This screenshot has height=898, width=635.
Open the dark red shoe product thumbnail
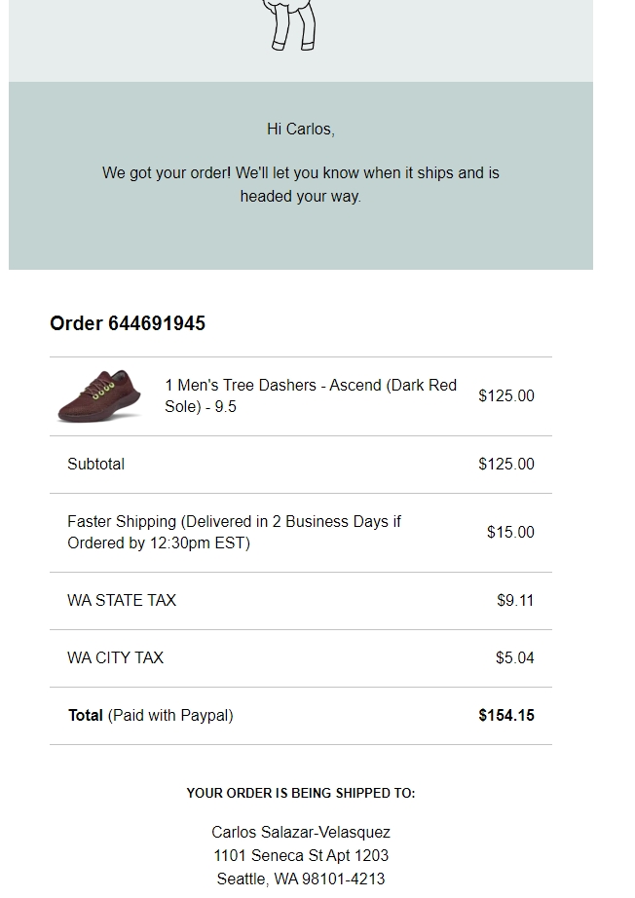coord(99,396)
